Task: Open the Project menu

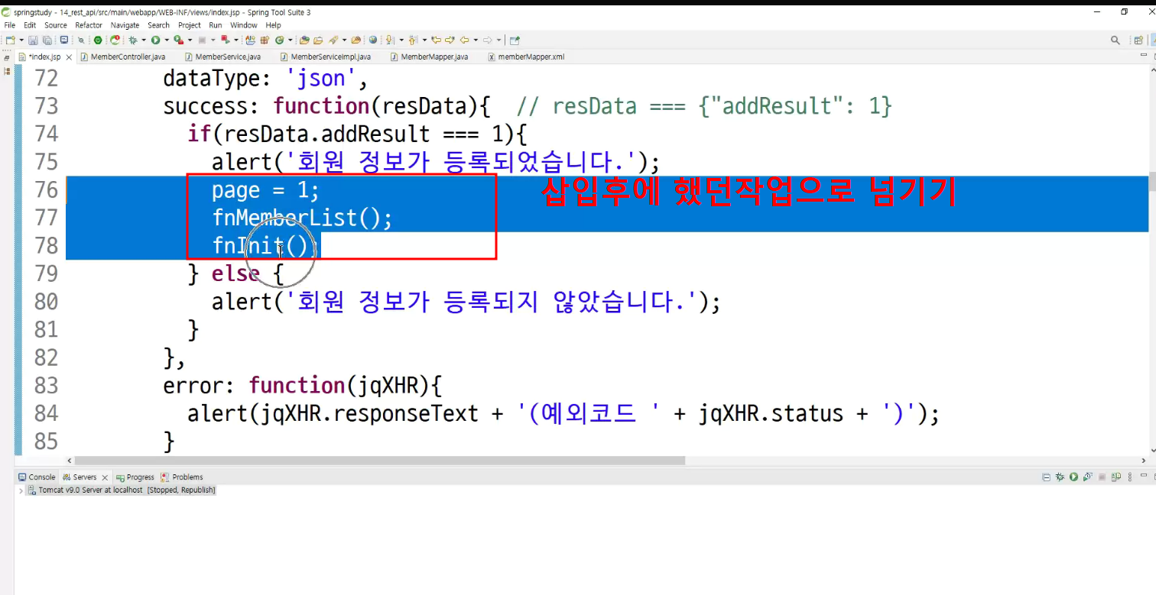Action: pyautogui.click(x=190, y=25)
